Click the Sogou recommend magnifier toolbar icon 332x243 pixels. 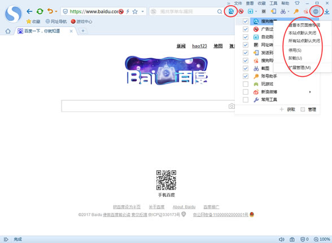pyautogui.click(x=231, y=11)
